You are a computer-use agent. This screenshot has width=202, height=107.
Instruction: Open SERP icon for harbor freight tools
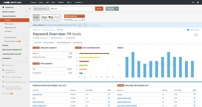[109, 106]
